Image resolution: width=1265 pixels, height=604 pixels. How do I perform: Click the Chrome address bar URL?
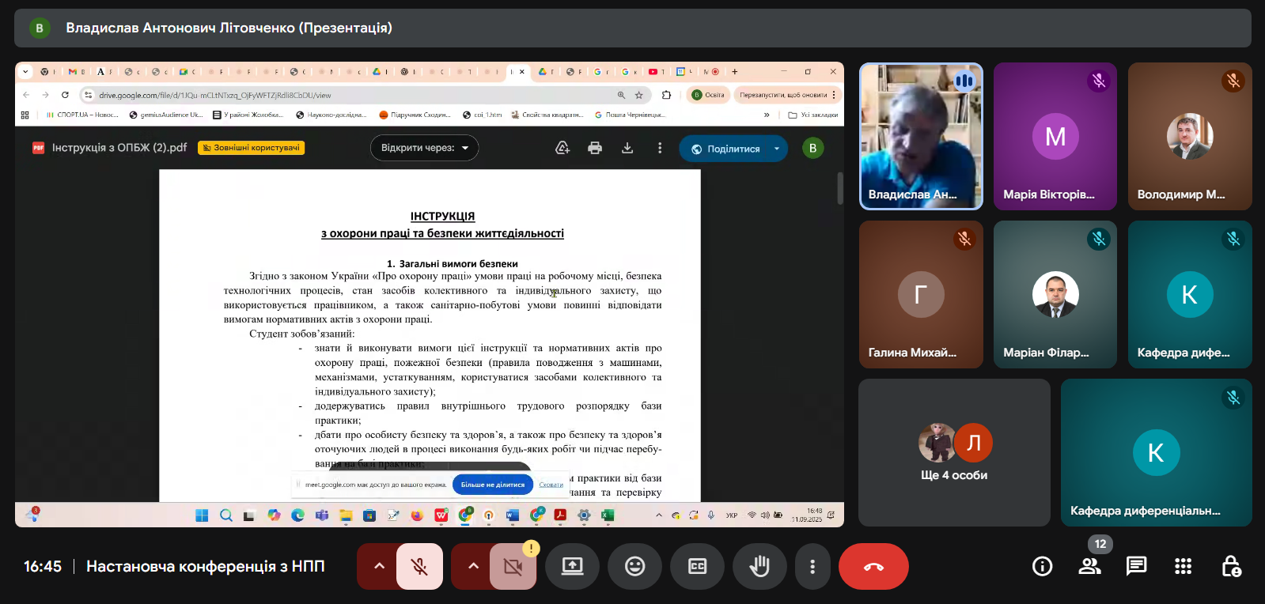(215, 95)
